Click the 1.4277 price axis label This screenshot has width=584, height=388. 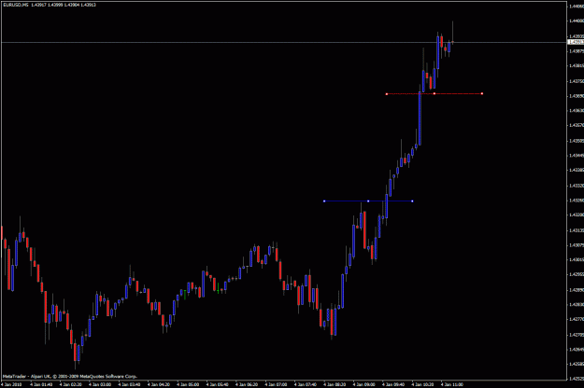coord(577,319)
